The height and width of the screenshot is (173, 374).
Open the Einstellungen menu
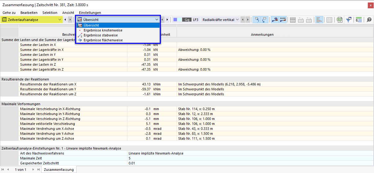click(90, 13)
